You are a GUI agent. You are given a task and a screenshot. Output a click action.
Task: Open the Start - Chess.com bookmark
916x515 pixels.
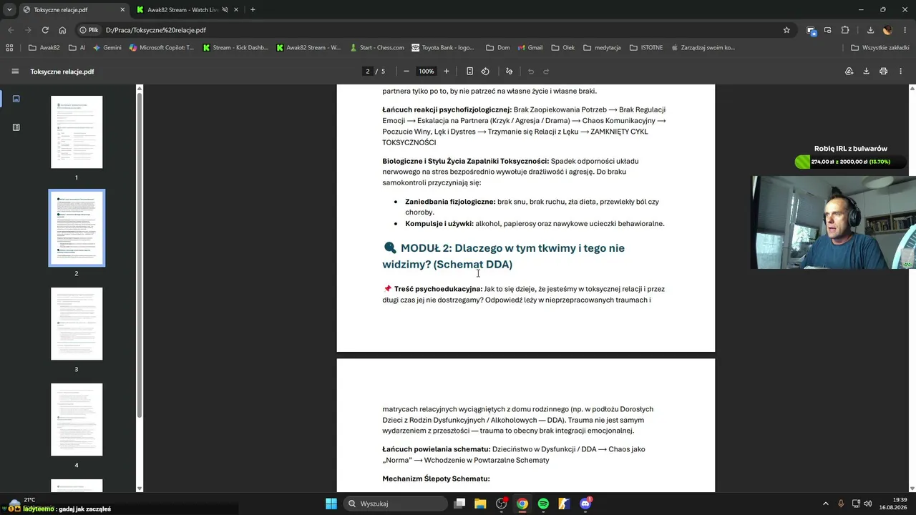(x=377, y=48)
